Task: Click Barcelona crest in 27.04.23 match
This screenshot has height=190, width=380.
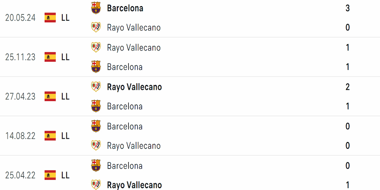Action: pos(96,106)
